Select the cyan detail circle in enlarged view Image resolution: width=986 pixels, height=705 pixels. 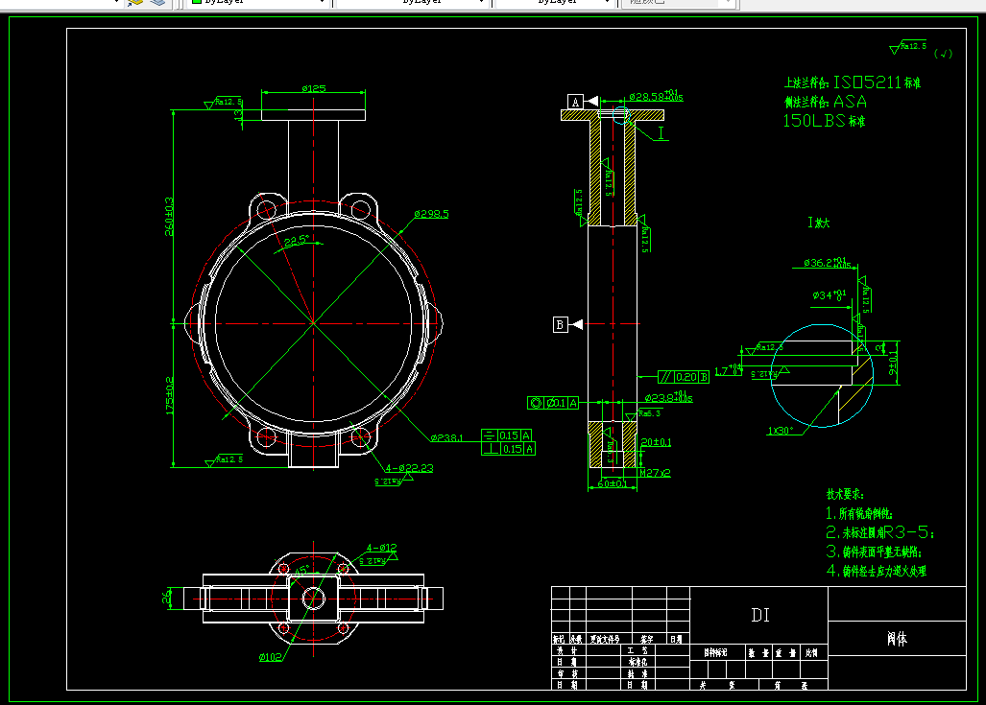[x=823, y=376]
